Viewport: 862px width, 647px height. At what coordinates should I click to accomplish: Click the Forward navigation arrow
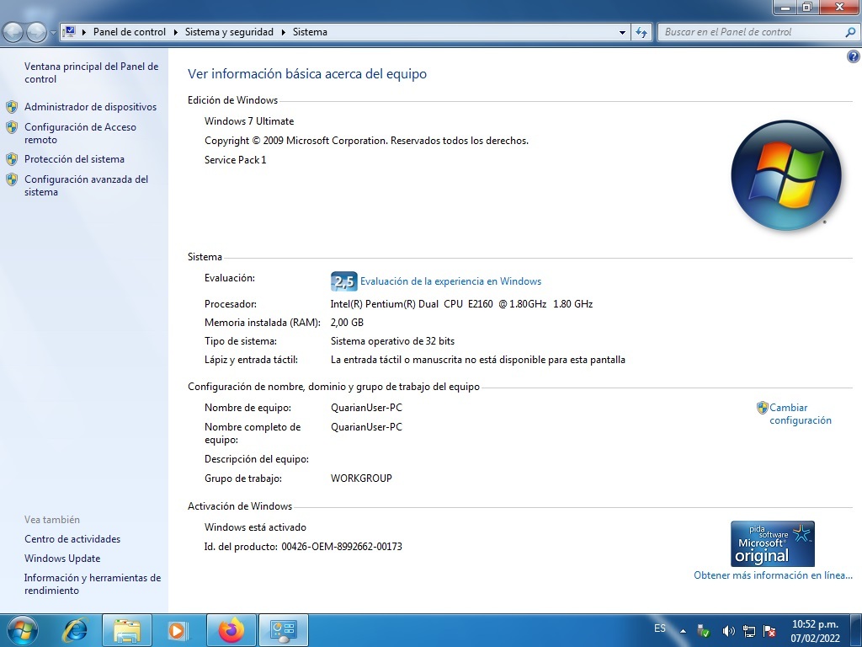[36, 32]
